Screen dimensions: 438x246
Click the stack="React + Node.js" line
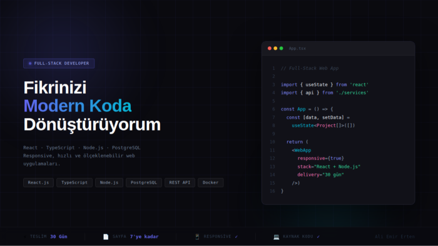click(x=328, y=167)
